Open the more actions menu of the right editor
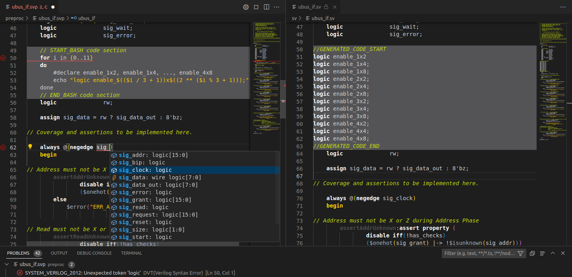The image size is (572, 277). click(563, 7)
